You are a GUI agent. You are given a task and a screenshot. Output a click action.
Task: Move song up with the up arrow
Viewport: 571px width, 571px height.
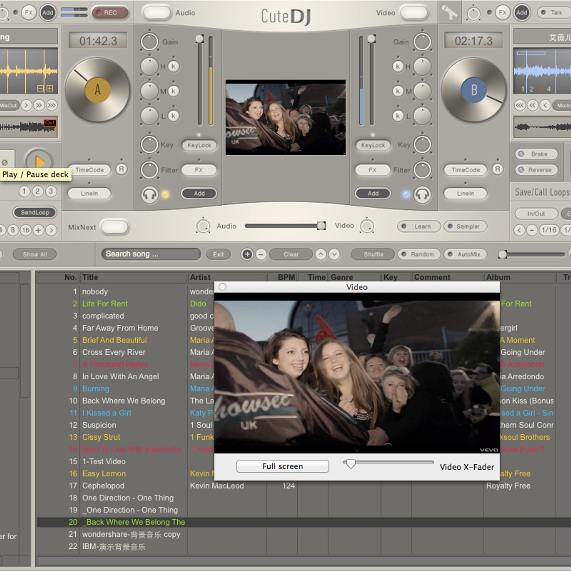point(321,254)
